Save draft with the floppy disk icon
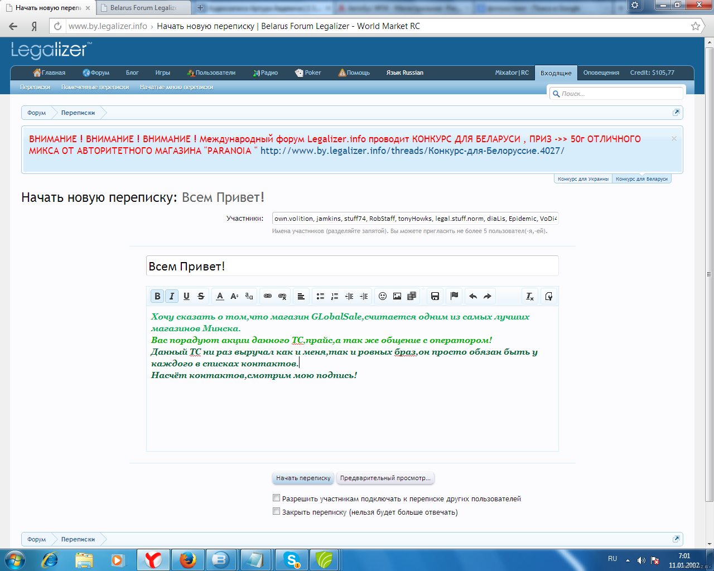The height and width of the screenshot is (571, 714). 435,296
